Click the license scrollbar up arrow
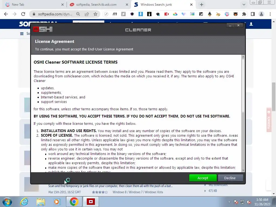 click(243, 57)
